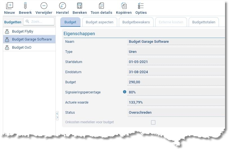Open the Opties checklist icon
This screenshot has height=150, width=229.
pyautogui.click(x=141, y=6)
